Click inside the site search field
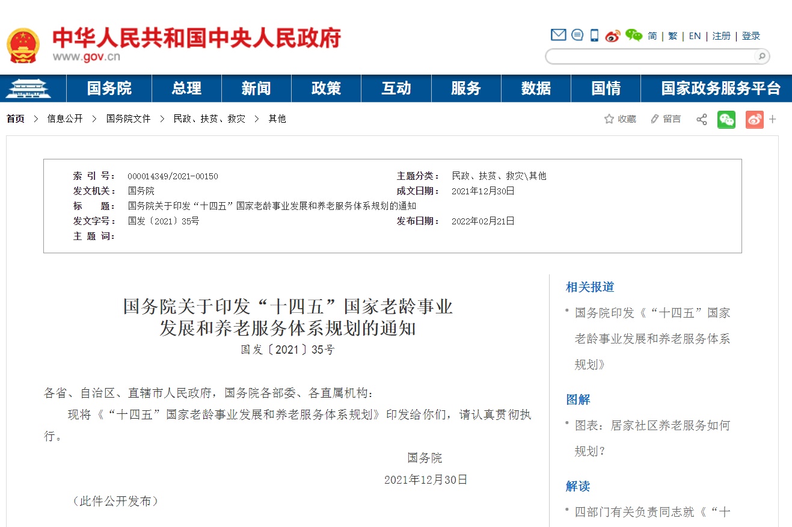The width and height of the screenshot is (792, 527). tap(649, 57)
